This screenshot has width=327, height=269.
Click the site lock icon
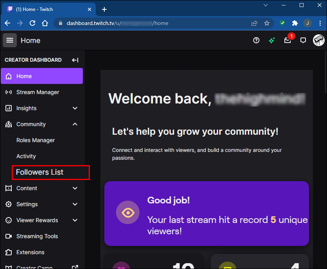point(61,23)
